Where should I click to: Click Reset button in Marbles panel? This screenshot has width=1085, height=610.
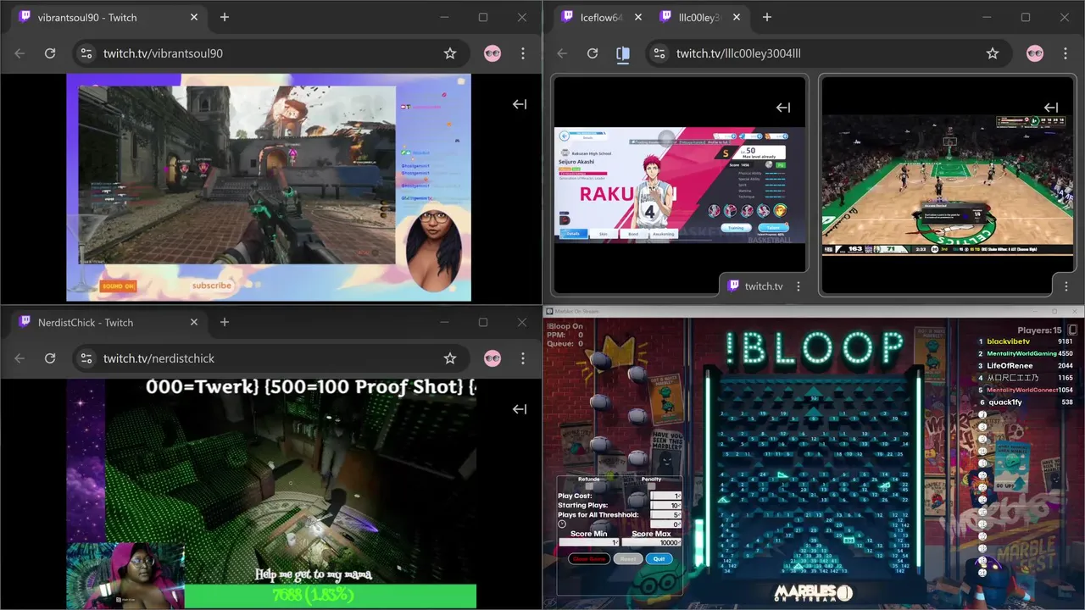628,559
